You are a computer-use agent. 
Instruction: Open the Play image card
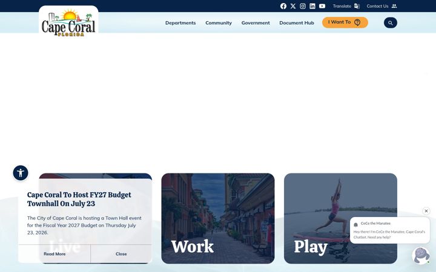click(340, 218)
